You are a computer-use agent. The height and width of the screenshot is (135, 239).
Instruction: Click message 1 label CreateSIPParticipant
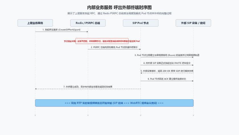click(61, 29)
